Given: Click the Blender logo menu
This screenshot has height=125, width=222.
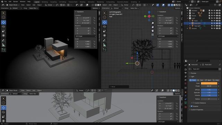Looking at the screenshot, I should (2, 1).
